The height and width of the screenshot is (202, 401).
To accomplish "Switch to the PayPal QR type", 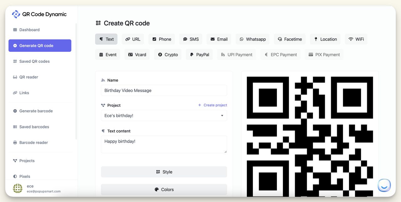I will [199, 55].
